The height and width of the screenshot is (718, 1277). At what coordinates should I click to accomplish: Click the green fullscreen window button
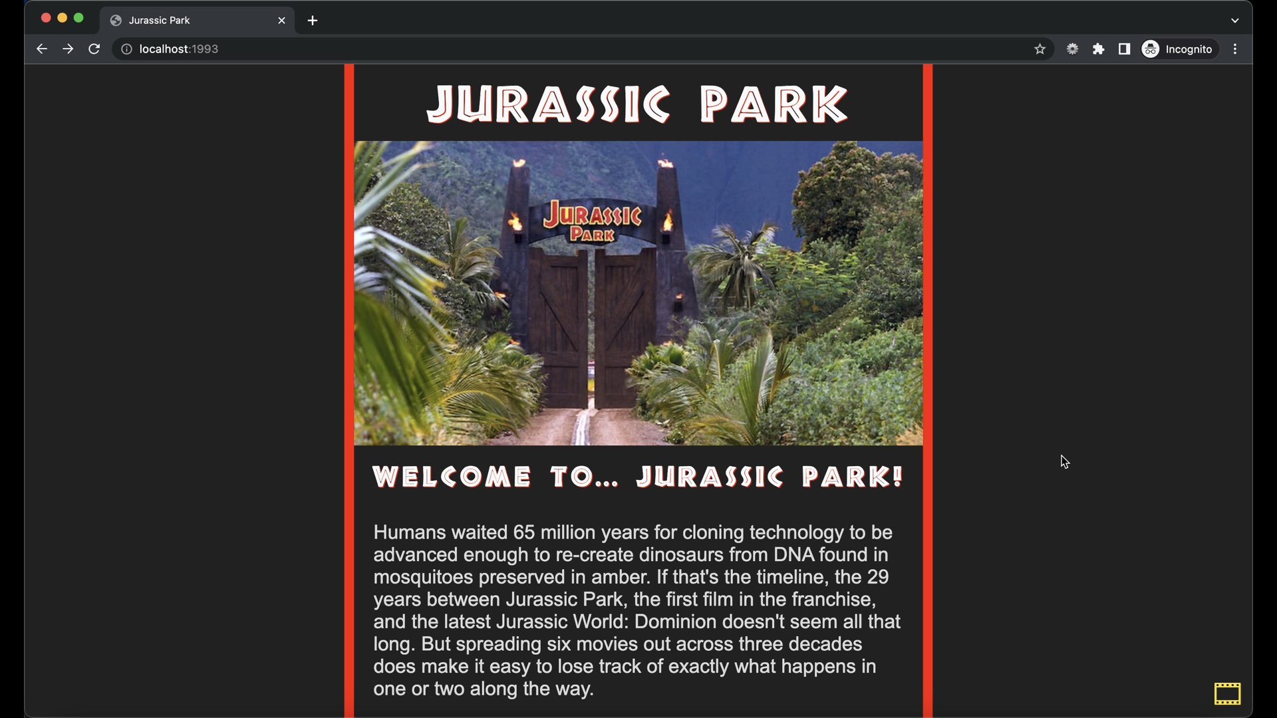(x=78, y=18)
